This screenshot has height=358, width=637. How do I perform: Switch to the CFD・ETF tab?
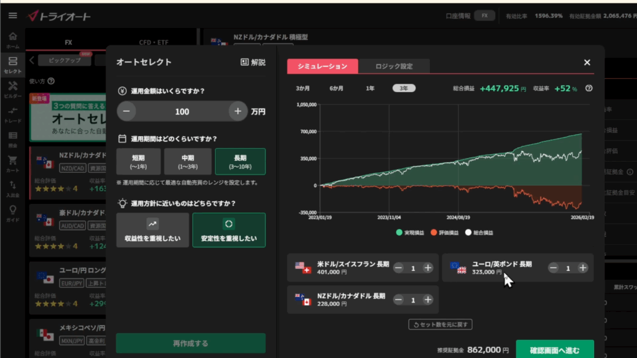click(154, 43)
